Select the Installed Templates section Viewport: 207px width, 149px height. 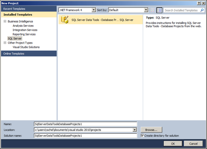click(29, 14)
